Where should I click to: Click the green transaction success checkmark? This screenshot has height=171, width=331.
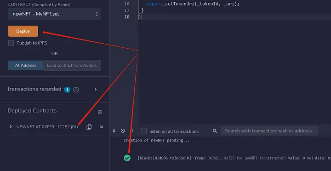point(127,158)
